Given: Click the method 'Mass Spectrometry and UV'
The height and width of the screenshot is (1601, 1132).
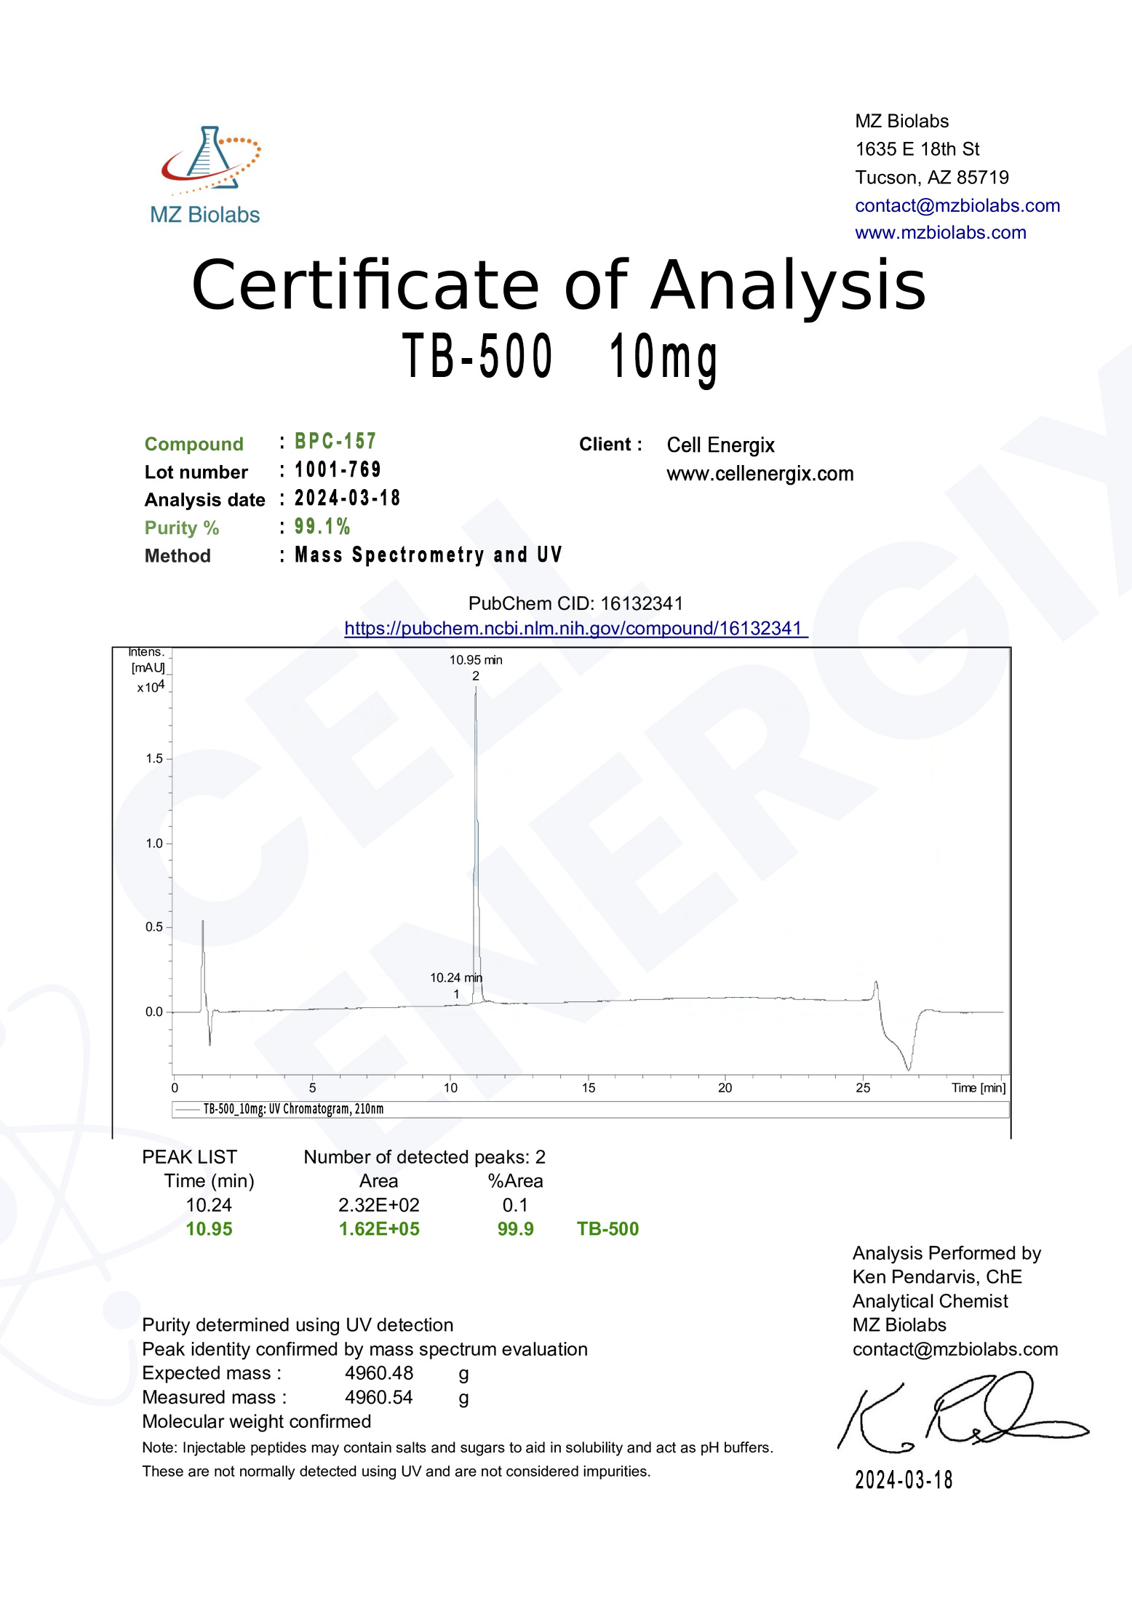Looking at the screenshot, I should tap(428, 555).
